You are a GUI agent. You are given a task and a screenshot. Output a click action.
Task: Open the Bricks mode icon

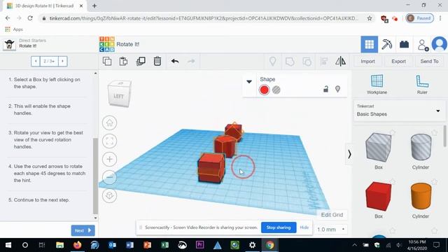[404, 44]
